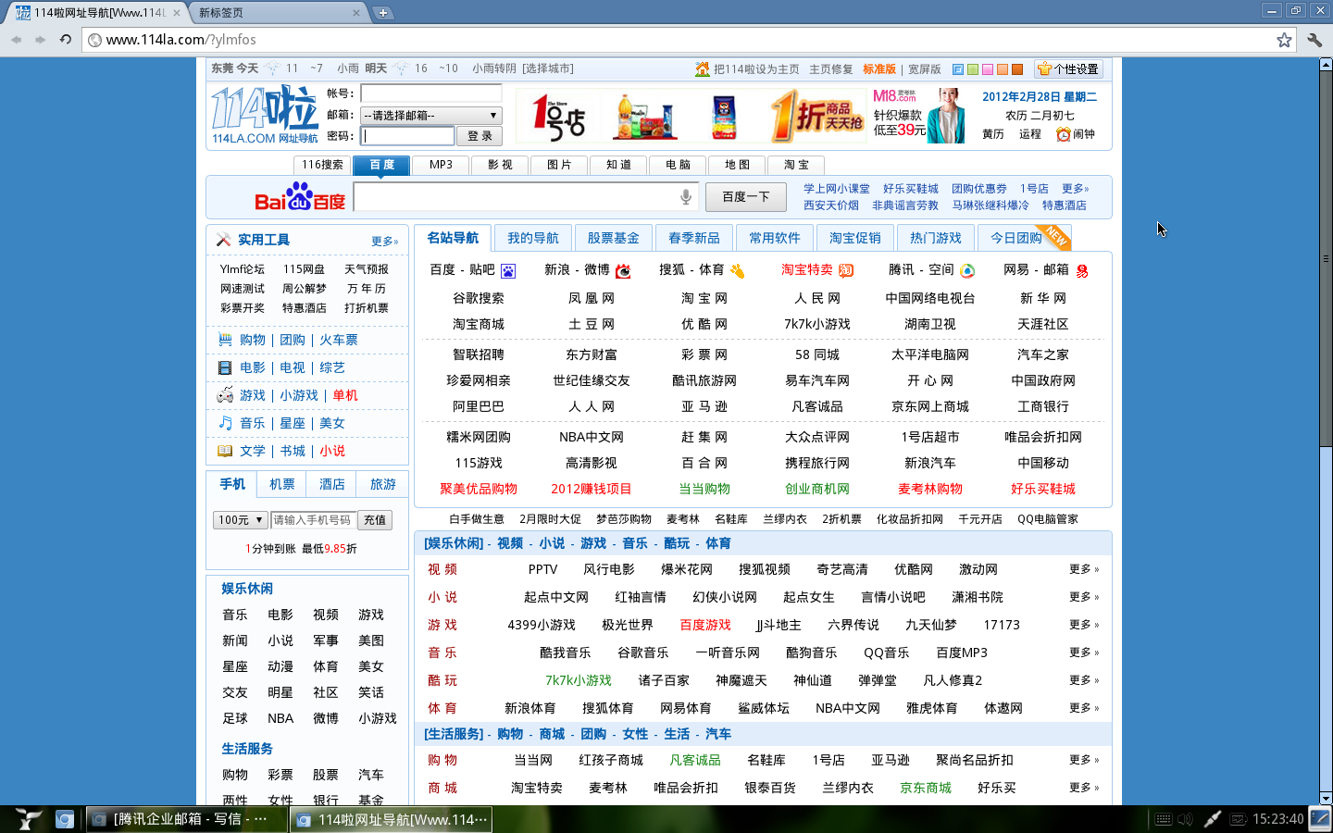This screenshot has height=833, width=1333.
Task: Select the 地图 search tab
Action: 738,165
